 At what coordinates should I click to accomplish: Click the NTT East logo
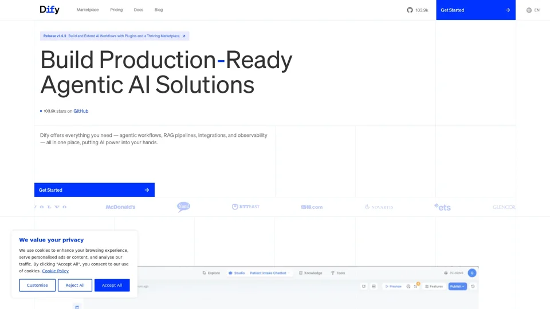pos(246,207)
